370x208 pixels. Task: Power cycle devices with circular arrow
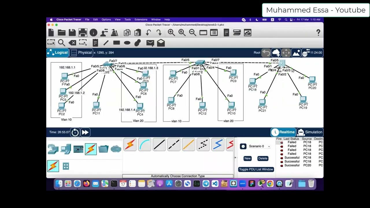pyautogui.click(x=75, y=132)
